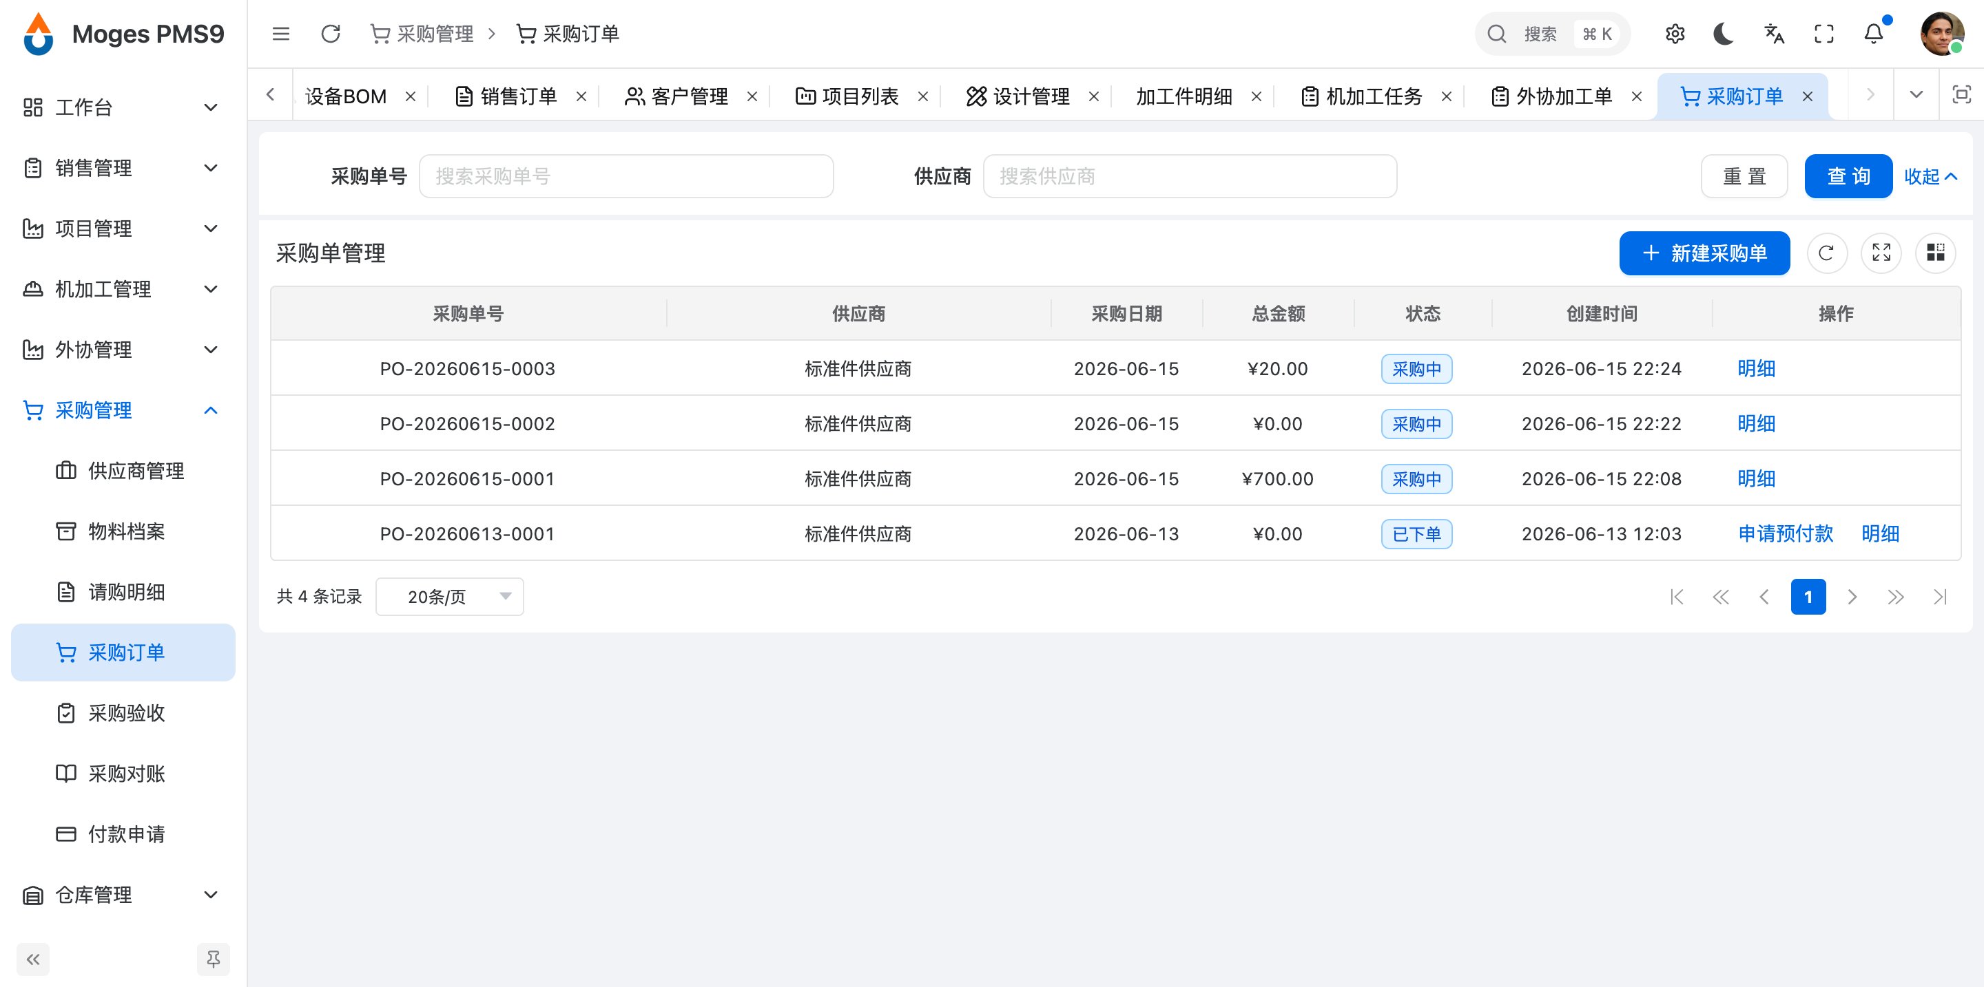The width and height of the screenshot is (1984, 987).
Task: Expand 销售管理 in the sidebar
Action: (123, 168)
